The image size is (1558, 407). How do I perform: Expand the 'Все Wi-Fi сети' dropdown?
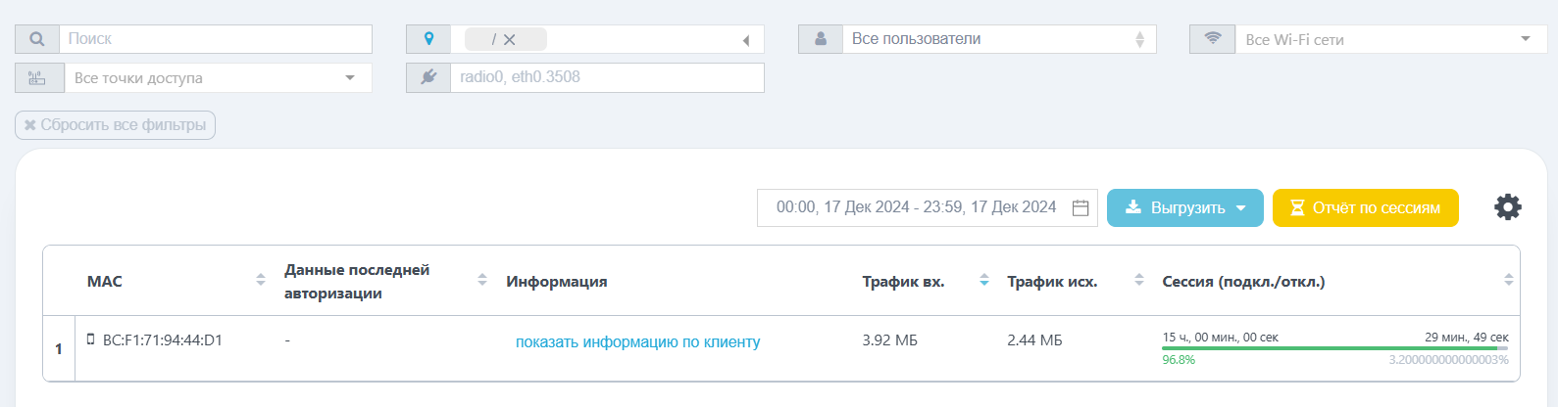1526,39
